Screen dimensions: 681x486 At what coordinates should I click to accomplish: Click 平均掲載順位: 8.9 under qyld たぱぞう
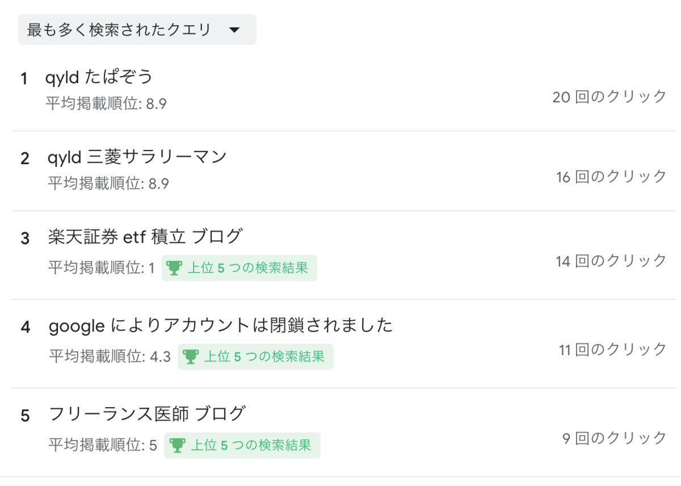click(106, 104)
